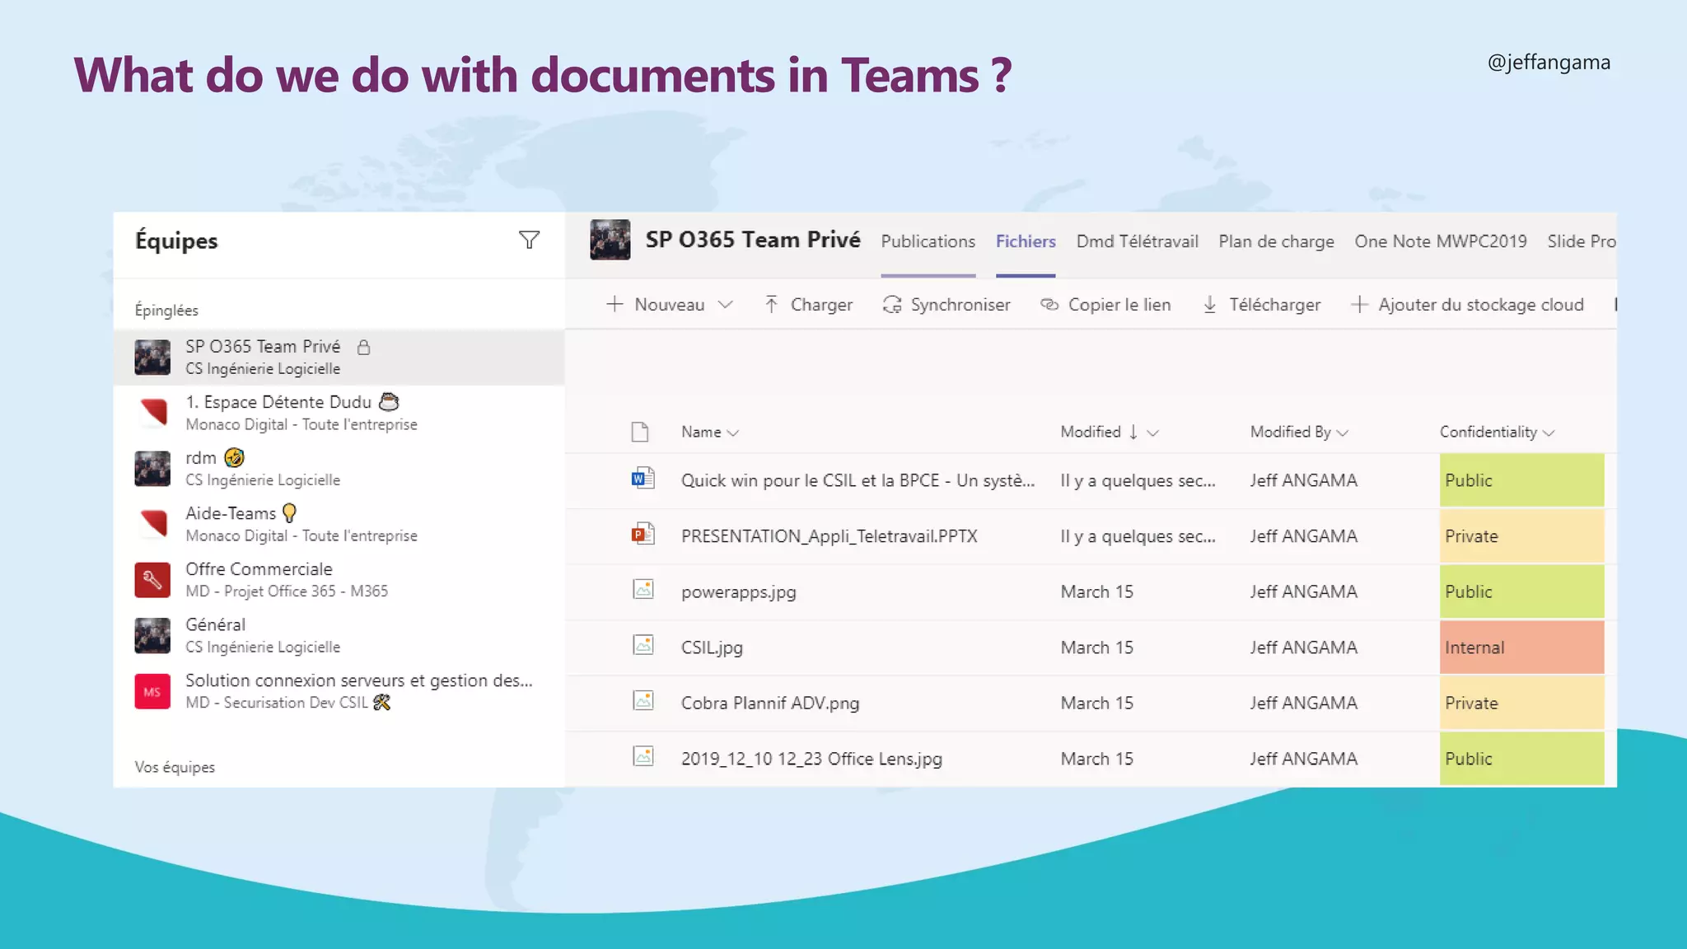Select the rdm channel
The height and width of the screenshot is (949, 1687).
click(339, 468)
